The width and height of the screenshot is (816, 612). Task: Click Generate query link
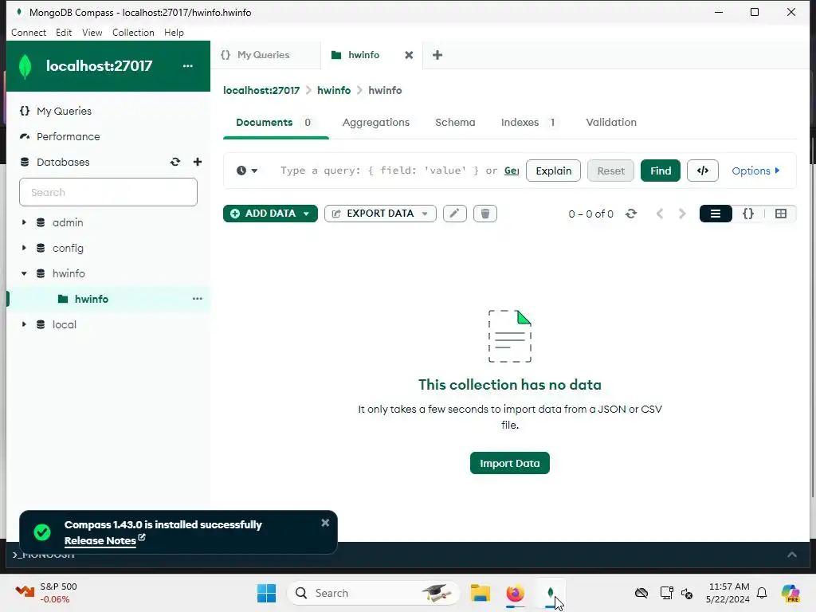512,171
